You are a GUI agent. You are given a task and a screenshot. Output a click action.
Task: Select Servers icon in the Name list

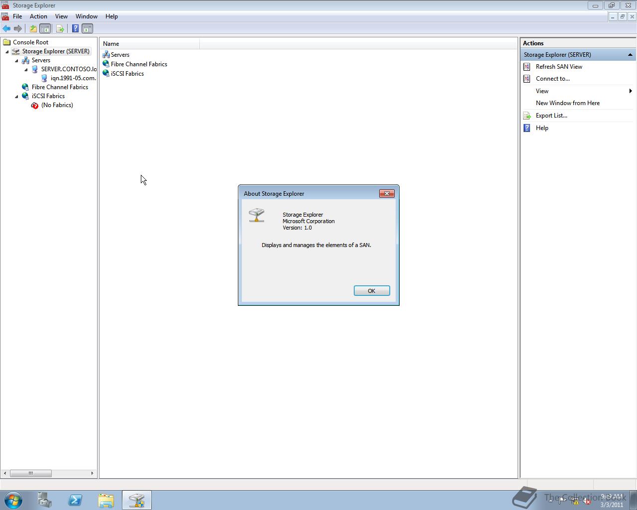pos(106,55)
